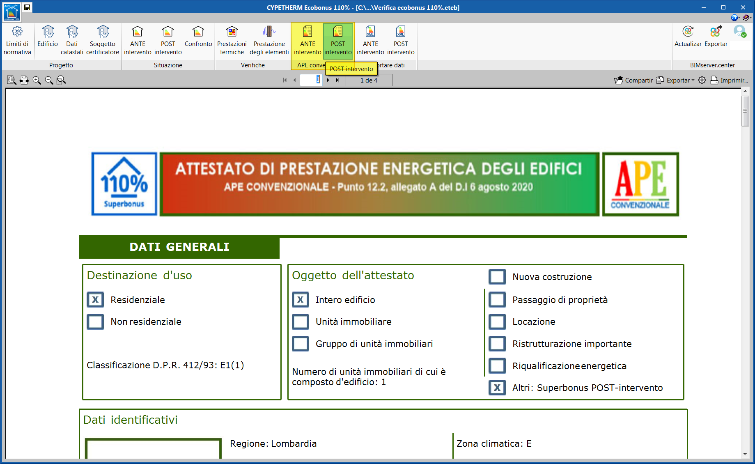Click Actualizar in the BIMserver.center group
Viewport: 755px width, 464px height.
click(688, 36)
